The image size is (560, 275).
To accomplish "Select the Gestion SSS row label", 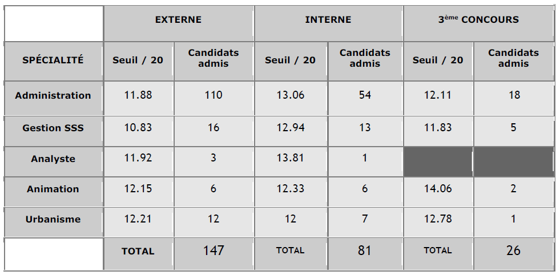I will coord(53,128).
